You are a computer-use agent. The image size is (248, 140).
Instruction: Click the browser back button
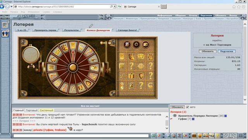[x=2, y=7]
